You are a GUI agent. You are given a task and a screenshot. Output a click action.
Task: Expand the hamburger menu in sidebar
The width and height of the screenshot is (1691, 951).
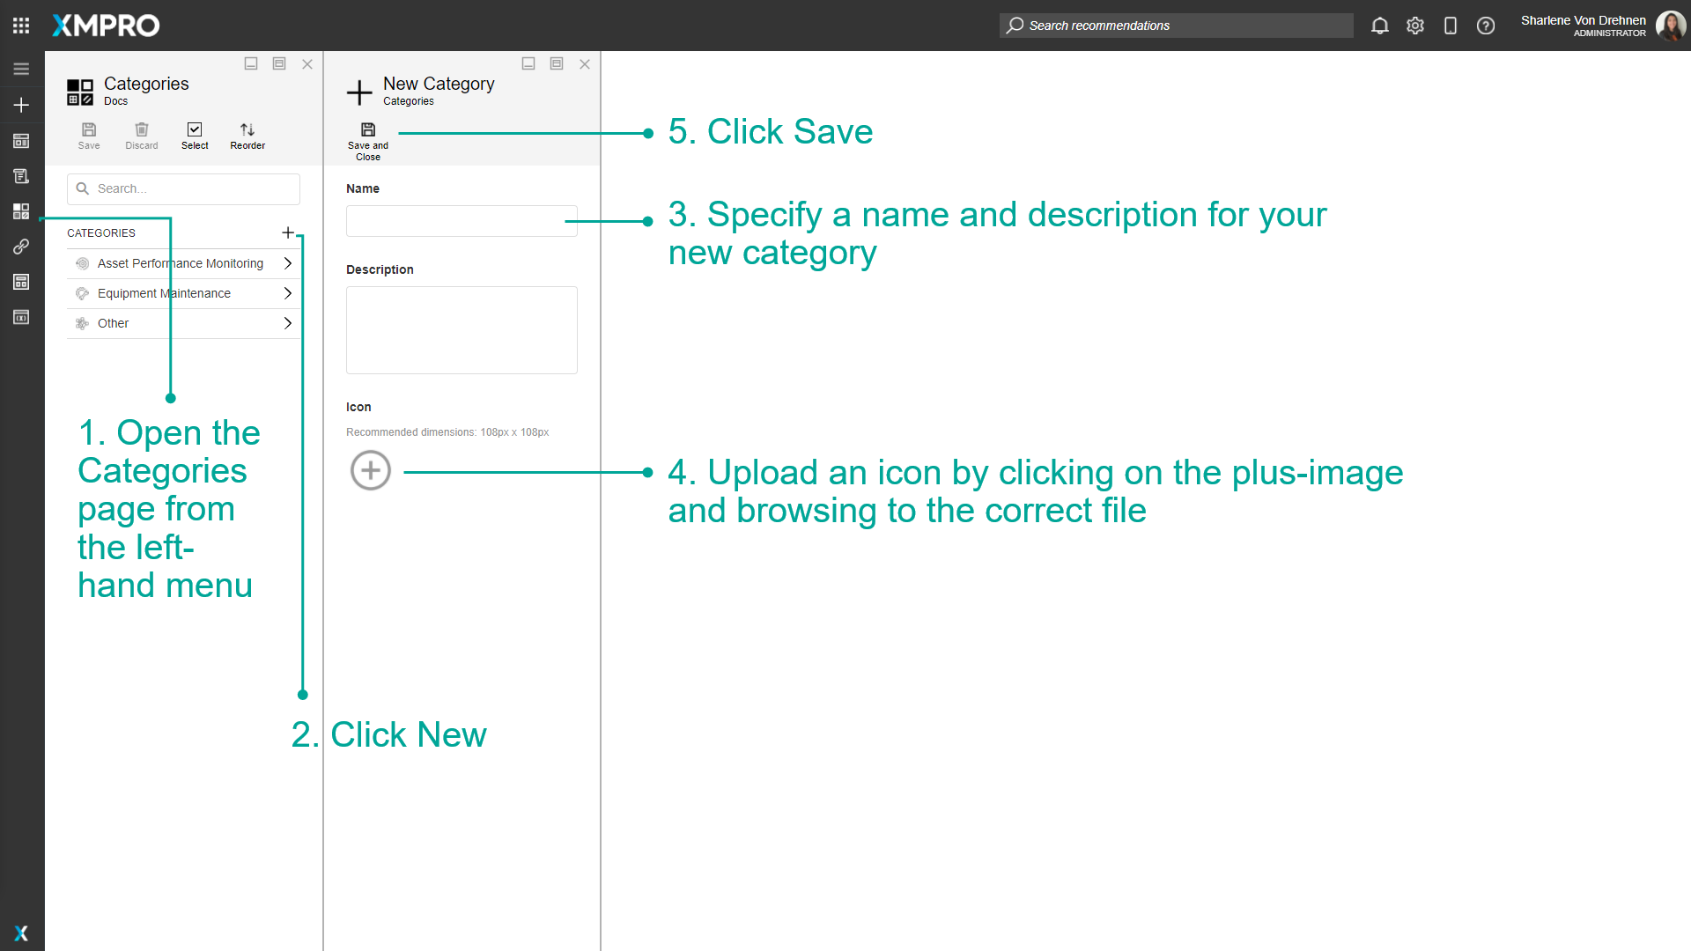(21, 69)
